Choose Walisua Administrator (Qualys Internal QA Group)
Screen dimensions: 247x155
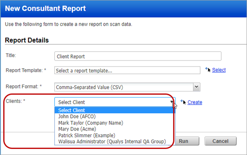coord(115,142)
